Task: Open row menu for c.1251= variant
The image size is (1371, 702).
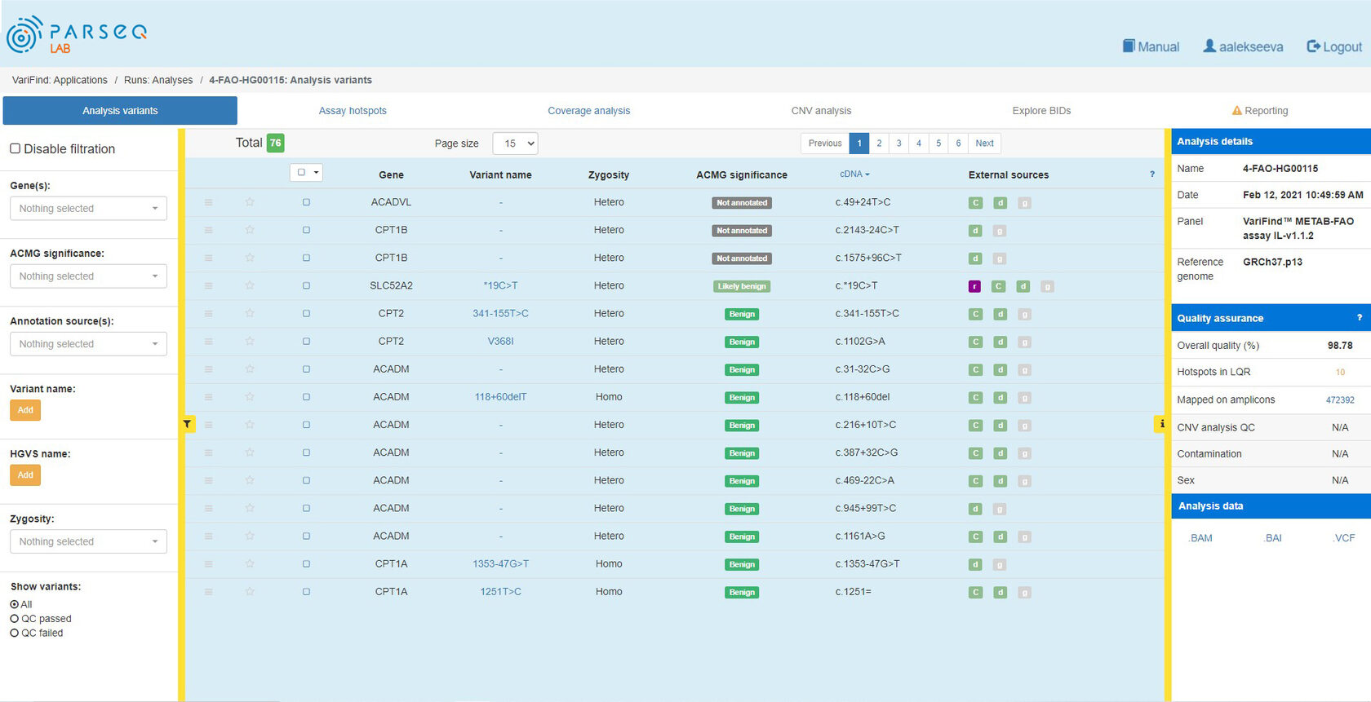Action: point(209,592)
